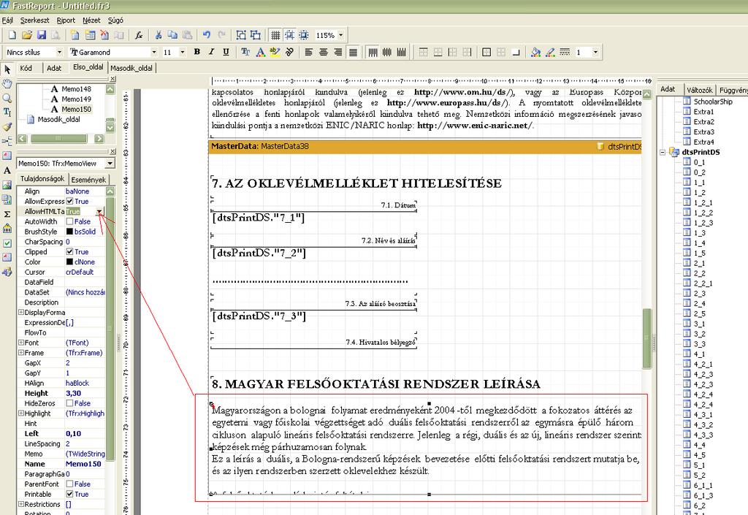Click the design area vertical scrollbar thumb
Viewport: 748px width, 515px height.
pyautogui.click(x=647, y=337)
